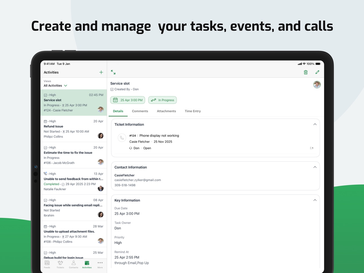Open CasieFletcher contact name
Screen dimensions: 364x273
click(x=124, y=175)
